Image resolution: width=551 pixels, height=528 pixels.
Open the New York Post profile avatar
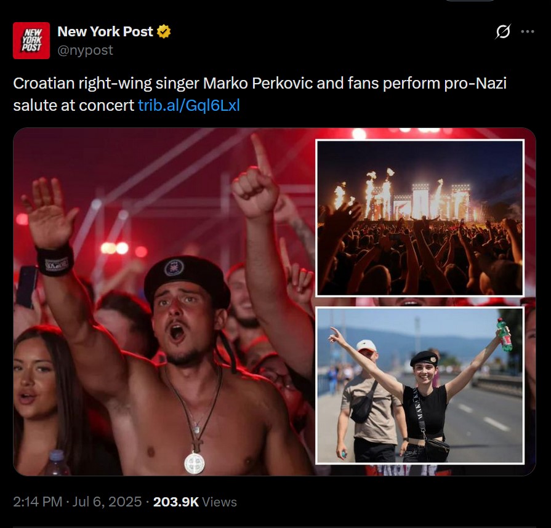(x=31, y=41)
